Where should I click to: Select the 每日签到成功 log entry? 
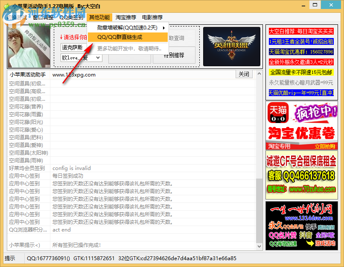pos(68,176)
